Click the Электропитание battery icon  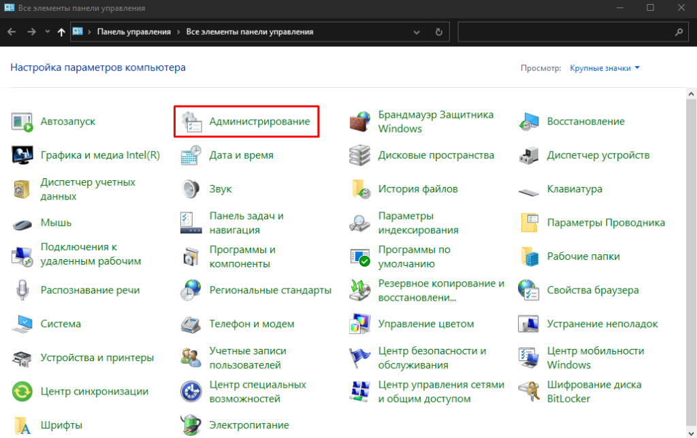point(191,425)
